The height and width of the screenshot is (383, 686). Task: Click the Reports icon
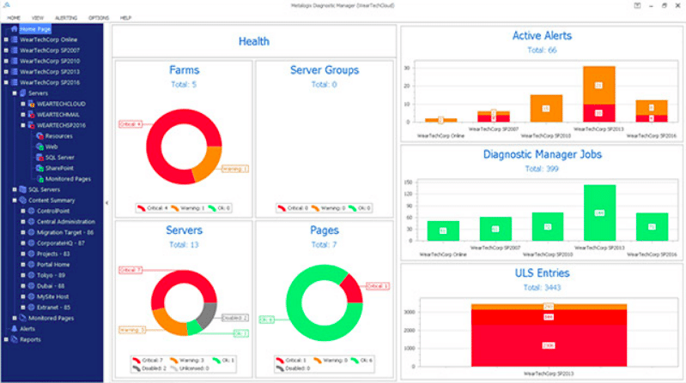[14, 339]
